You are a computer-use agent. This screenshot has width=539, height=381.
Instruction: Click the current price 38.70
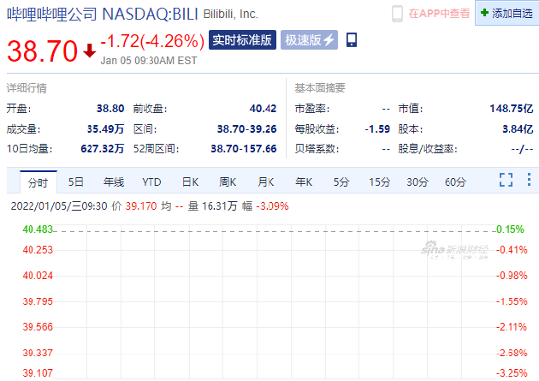[x=42, y=51]
